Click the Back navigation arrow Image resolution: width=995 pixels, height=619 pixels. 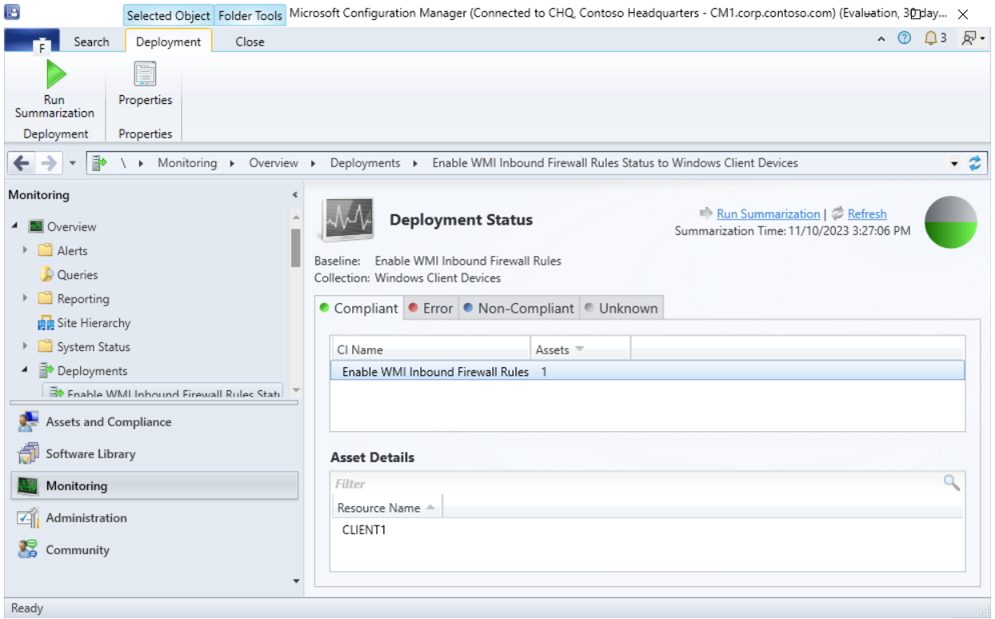(x=22, y=163)
